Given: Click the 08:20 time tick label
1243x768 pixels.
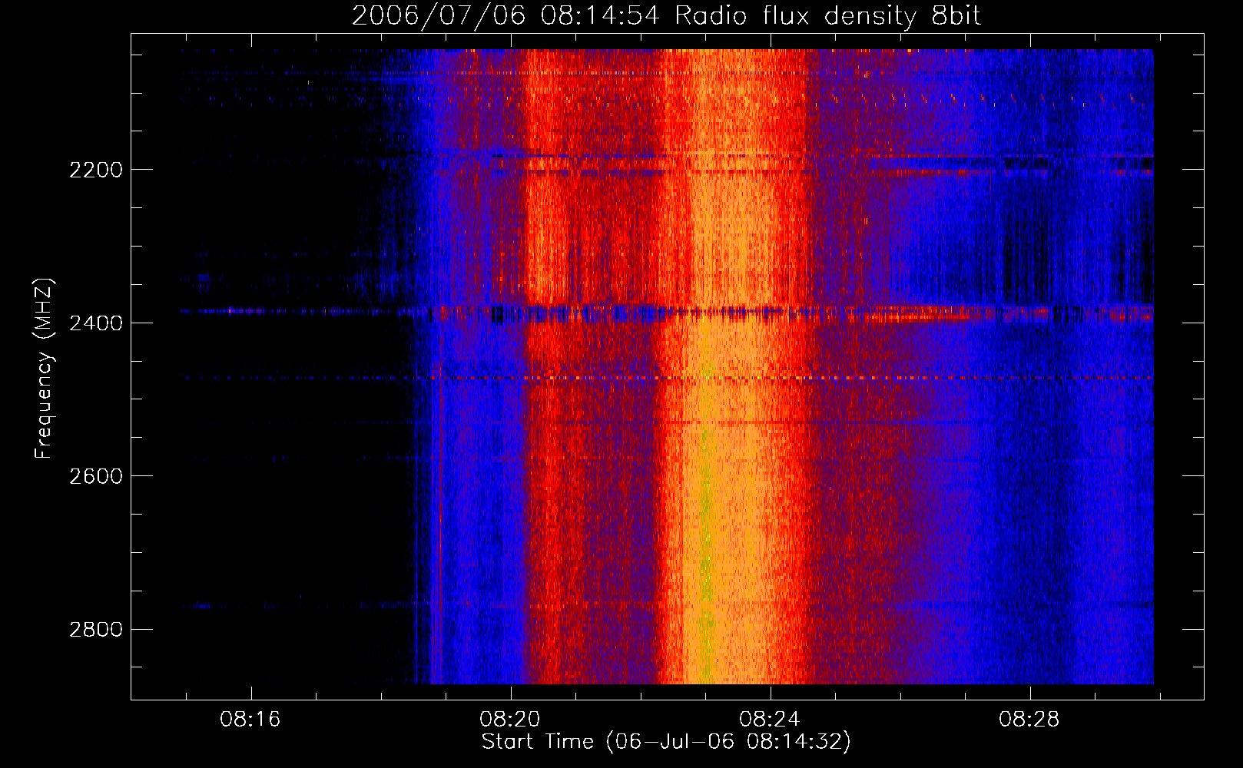Looking at the screenshot, I should (510, 720).
